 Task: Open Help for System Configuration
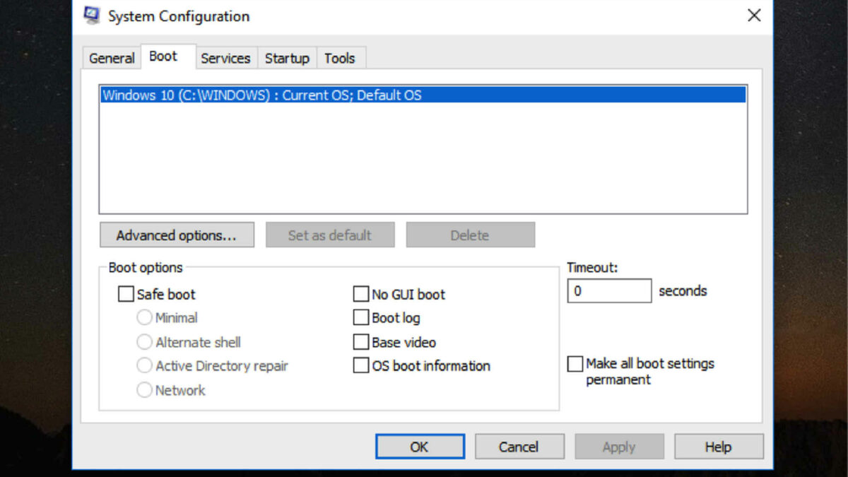(719, 447)
